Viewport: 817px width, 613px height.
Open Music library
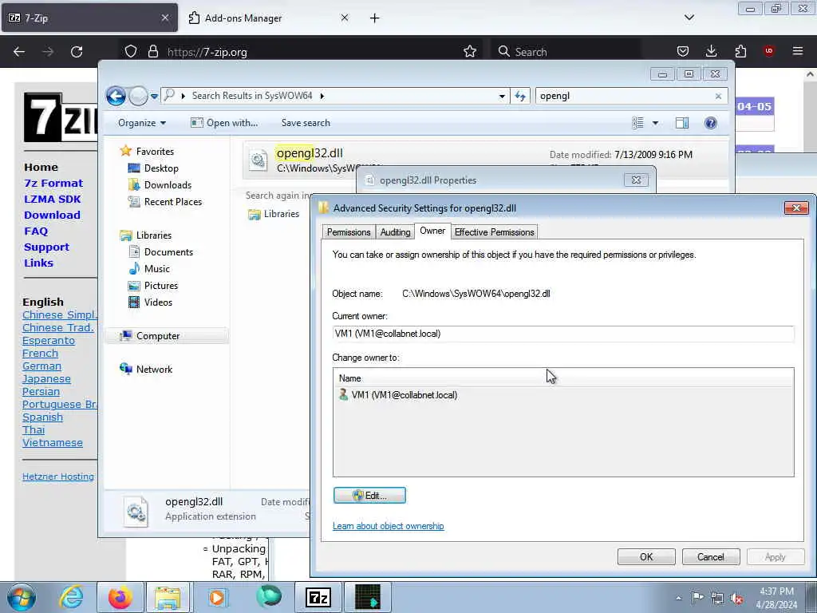[157, 269]
